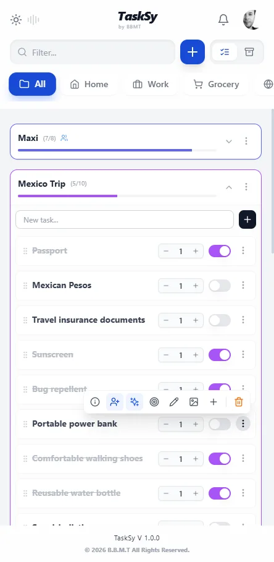
Task: Collapse the Mexico Trip list
Action: coord(229,187)
